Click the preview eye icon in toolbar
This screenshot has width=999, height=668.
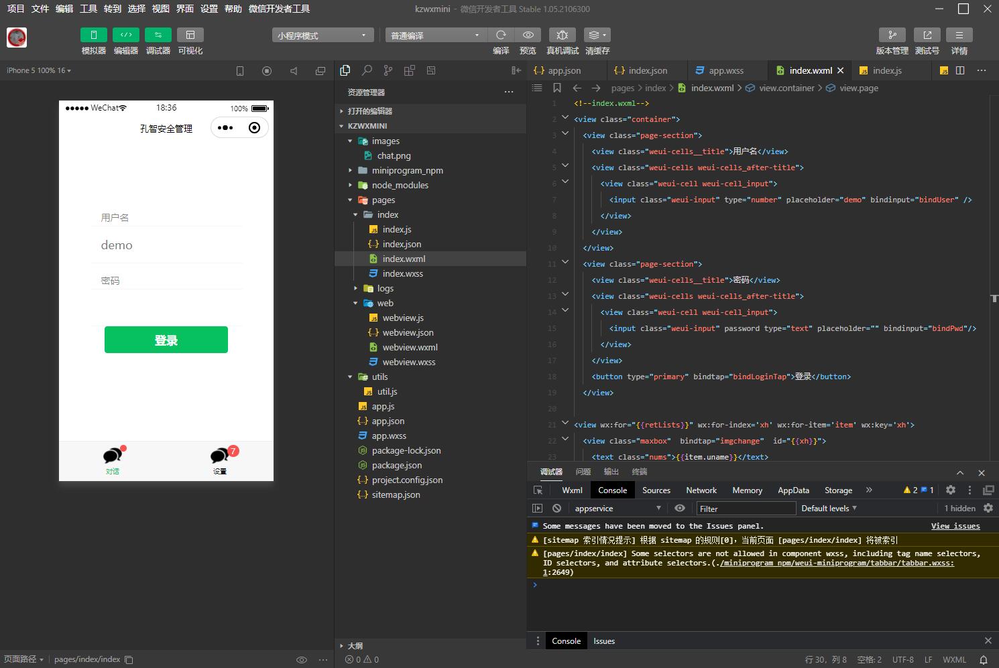(x=528, y=36)
